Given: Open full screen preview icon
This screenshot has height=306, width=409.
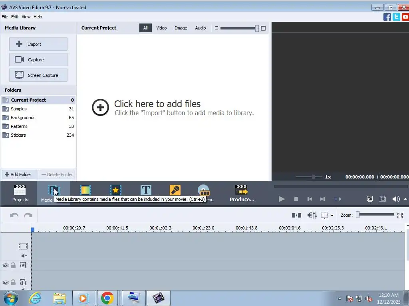Looking at the screenshot, I should 369,199.
